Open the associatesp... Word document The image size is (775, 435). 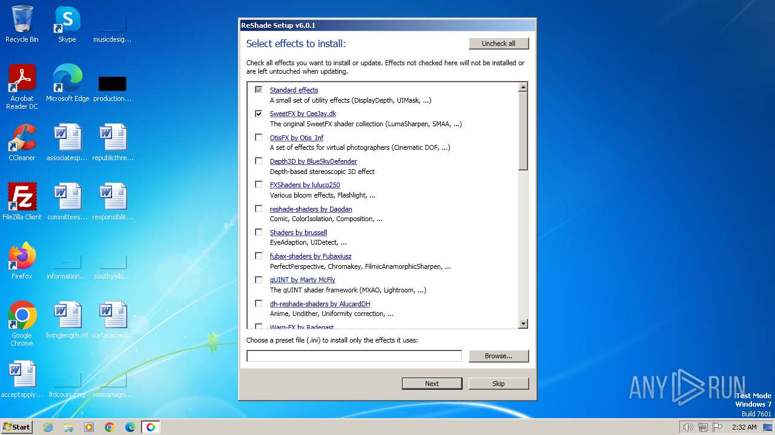(67, 142)
